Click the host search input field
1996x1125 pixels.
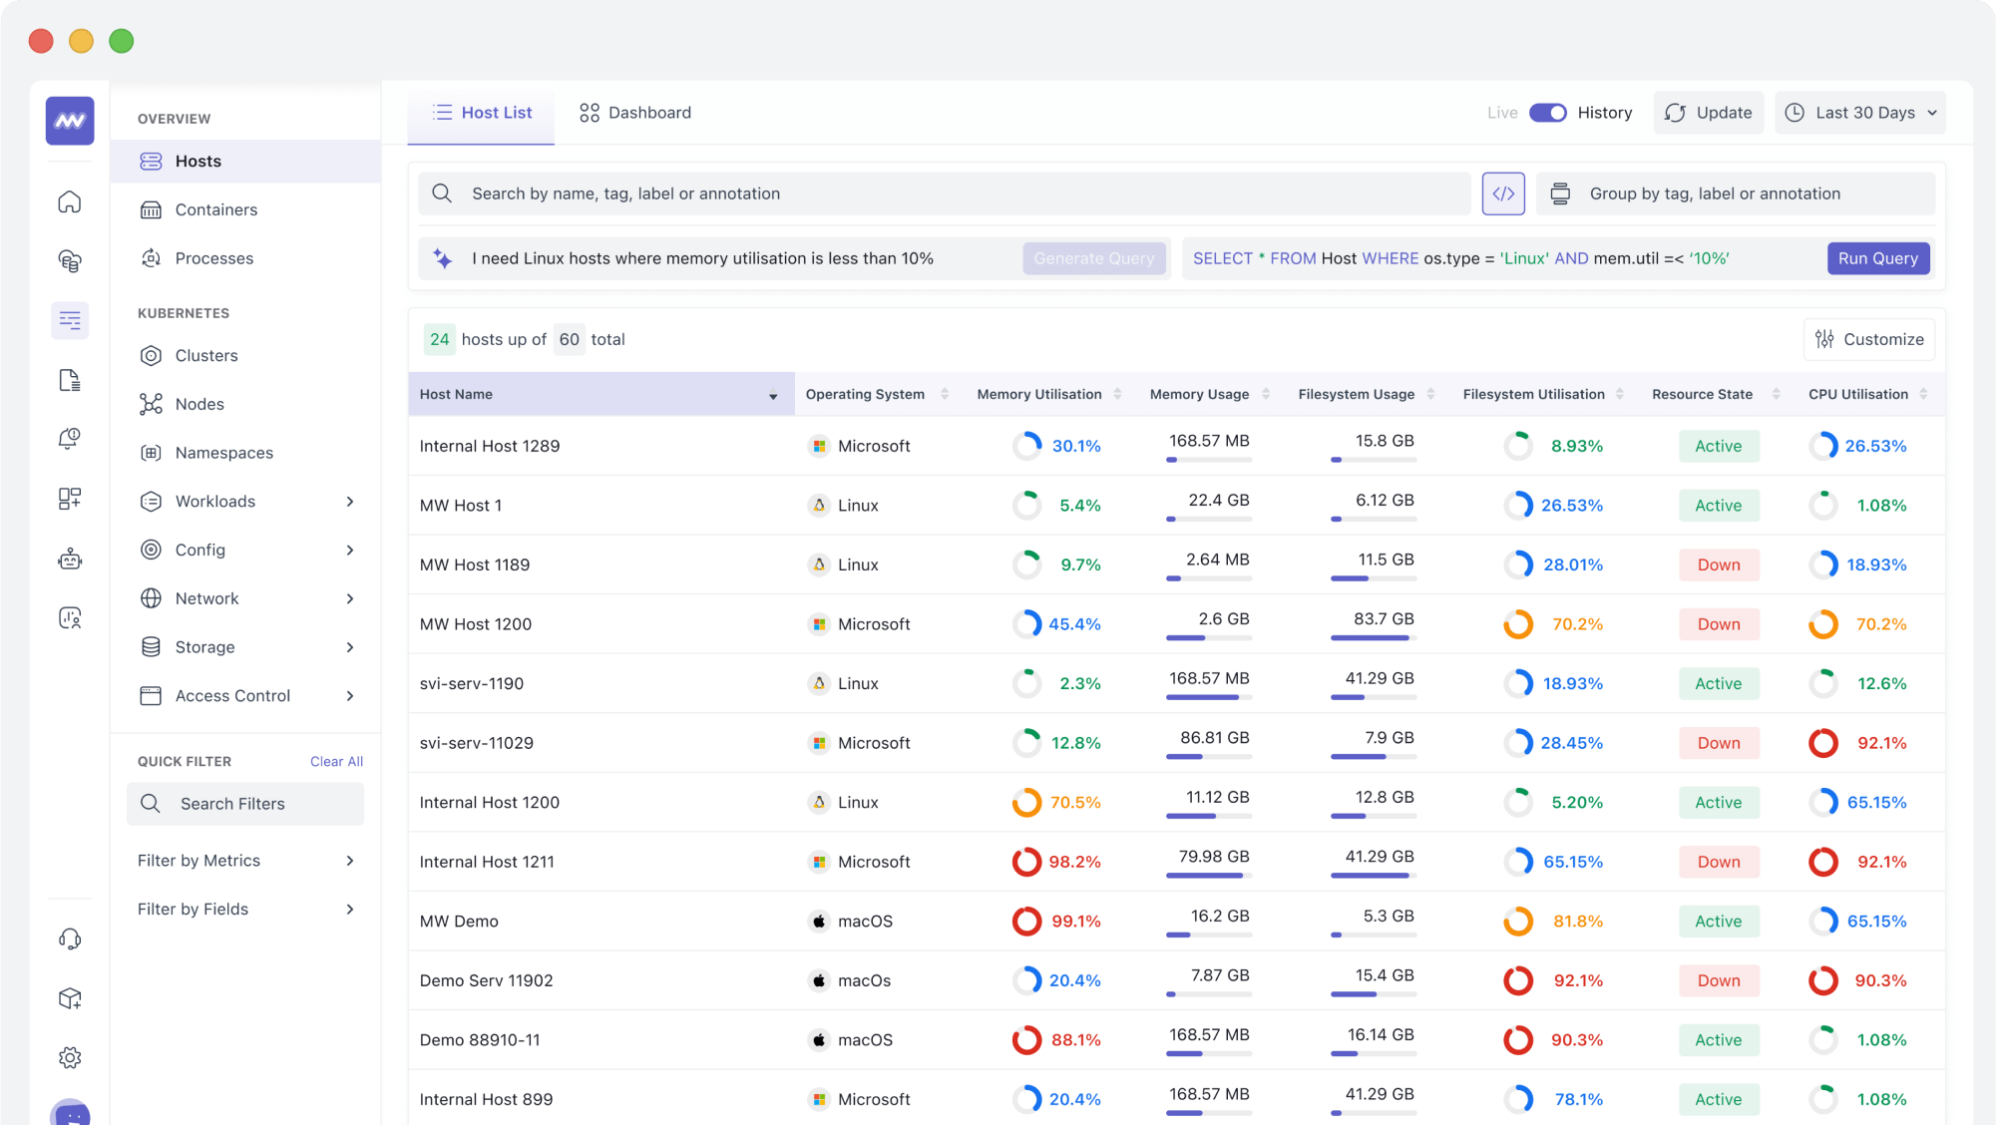958,193
